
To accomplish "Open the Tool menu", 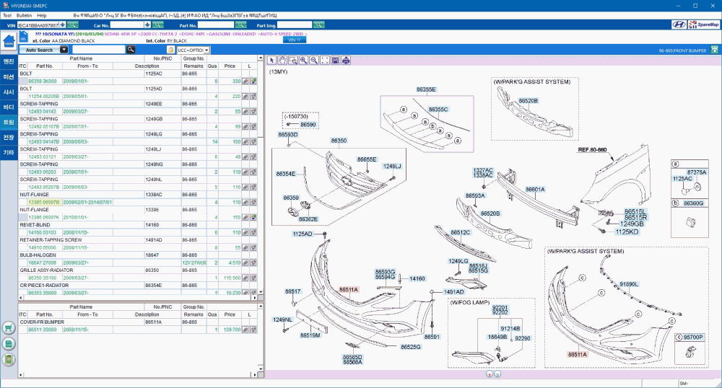I will point(6,14).
